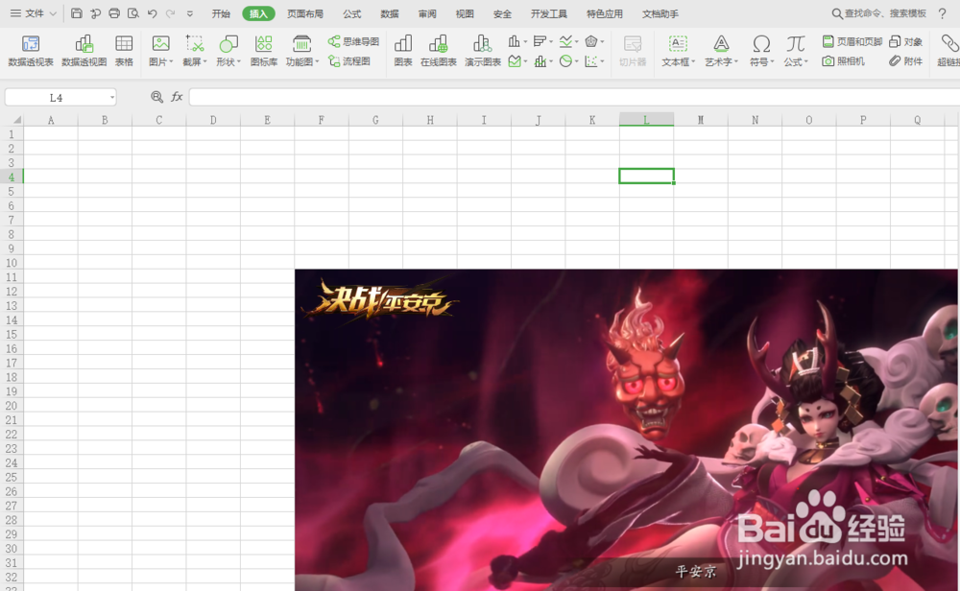Open the 图标库 icon library
This screenshot has width=960, height=591.
[x=264, y=50]
